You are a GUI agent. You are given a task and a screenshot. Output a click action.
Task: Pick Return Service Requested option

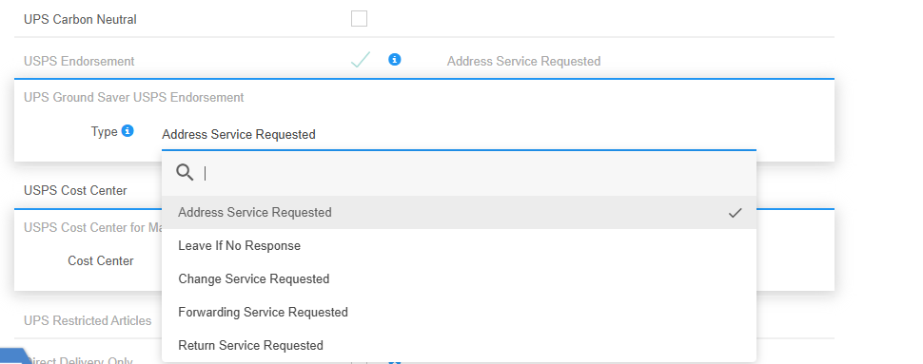(x=460, y=345)
